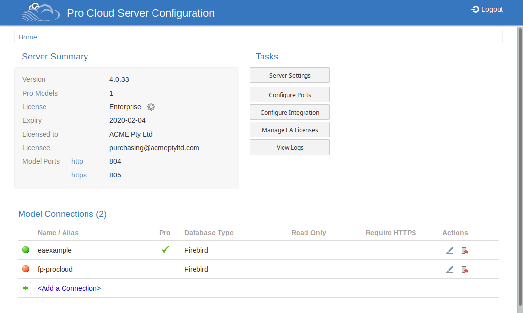The image size is (523, 313).
Task: Select the eaexample model connection name
Action: coord(55,250)
